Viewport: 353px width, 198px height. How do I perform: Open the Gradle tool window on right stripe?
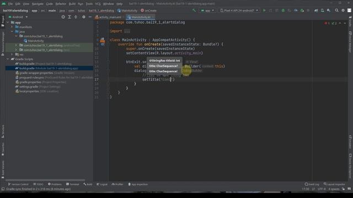(350, 21)
